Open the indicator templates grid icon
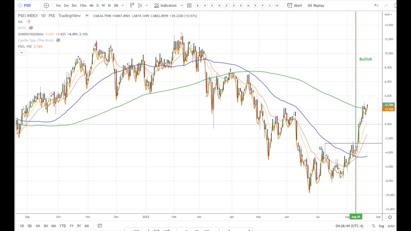Screen dimensions: 411x231 click(189, 5)
